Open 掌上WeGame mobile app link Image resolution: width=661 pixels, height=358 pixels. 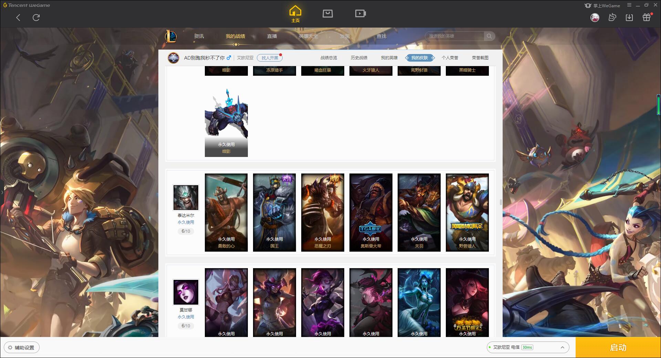pos(602,6)
